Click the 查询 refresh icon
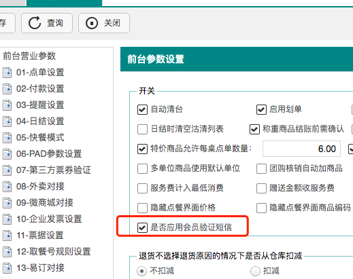 [35, 23]
